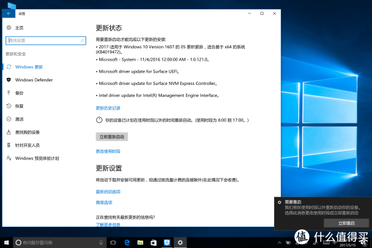
Task: Focus the 查找设置 search field
Action: click(46, 40)
